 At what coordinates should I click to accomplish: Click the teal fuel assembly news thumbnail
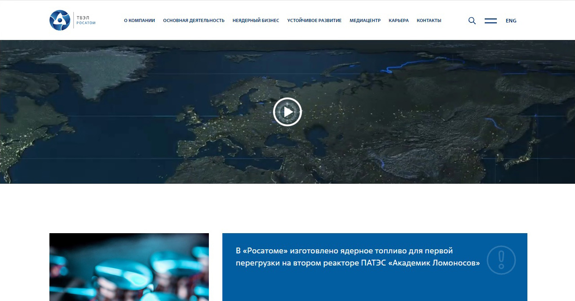pyautogui.click(x=129, y=267)
